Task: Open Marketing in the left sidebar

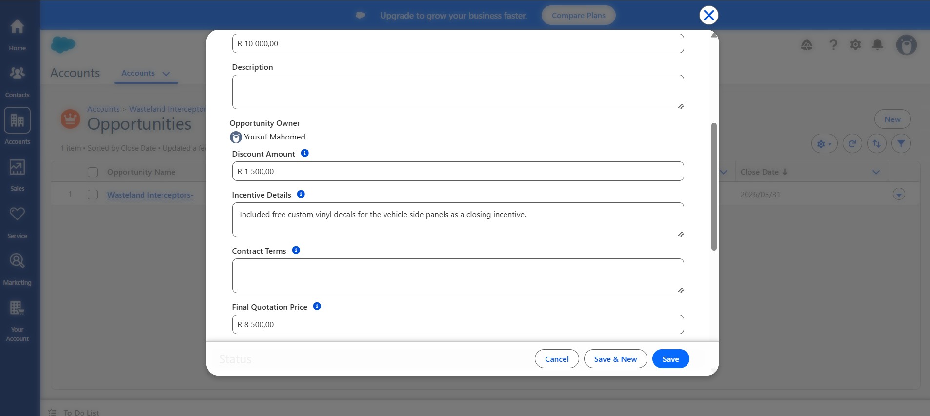Action: (x=17, y=268)
